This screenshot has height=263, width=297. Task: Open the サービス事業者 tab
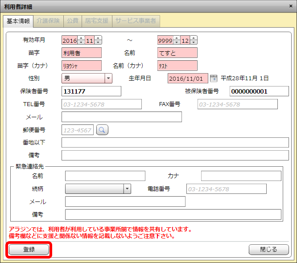[x=136, y=21]
